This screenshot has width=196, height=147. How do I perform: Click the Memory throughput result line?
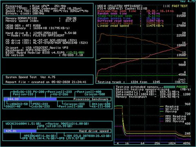(147, 97)
